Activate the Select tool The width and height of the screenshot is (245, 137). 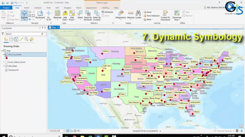click(80, 15)
